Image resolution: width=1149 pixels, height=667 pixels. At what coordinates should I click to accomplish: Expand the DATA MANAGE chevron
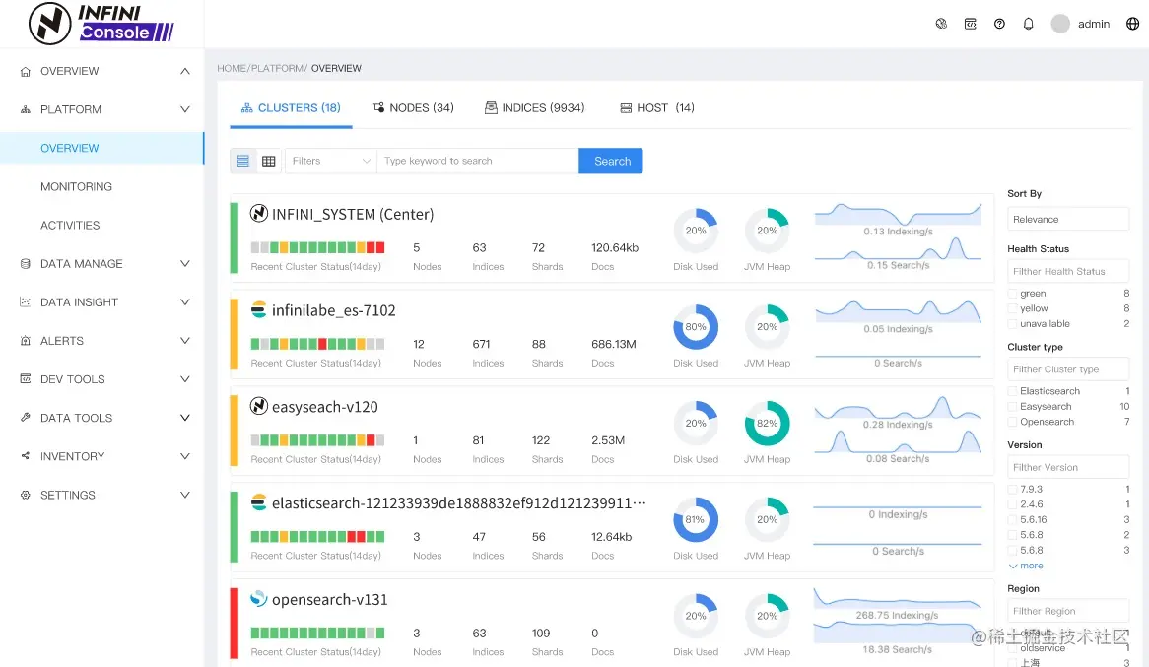[184, 264]
